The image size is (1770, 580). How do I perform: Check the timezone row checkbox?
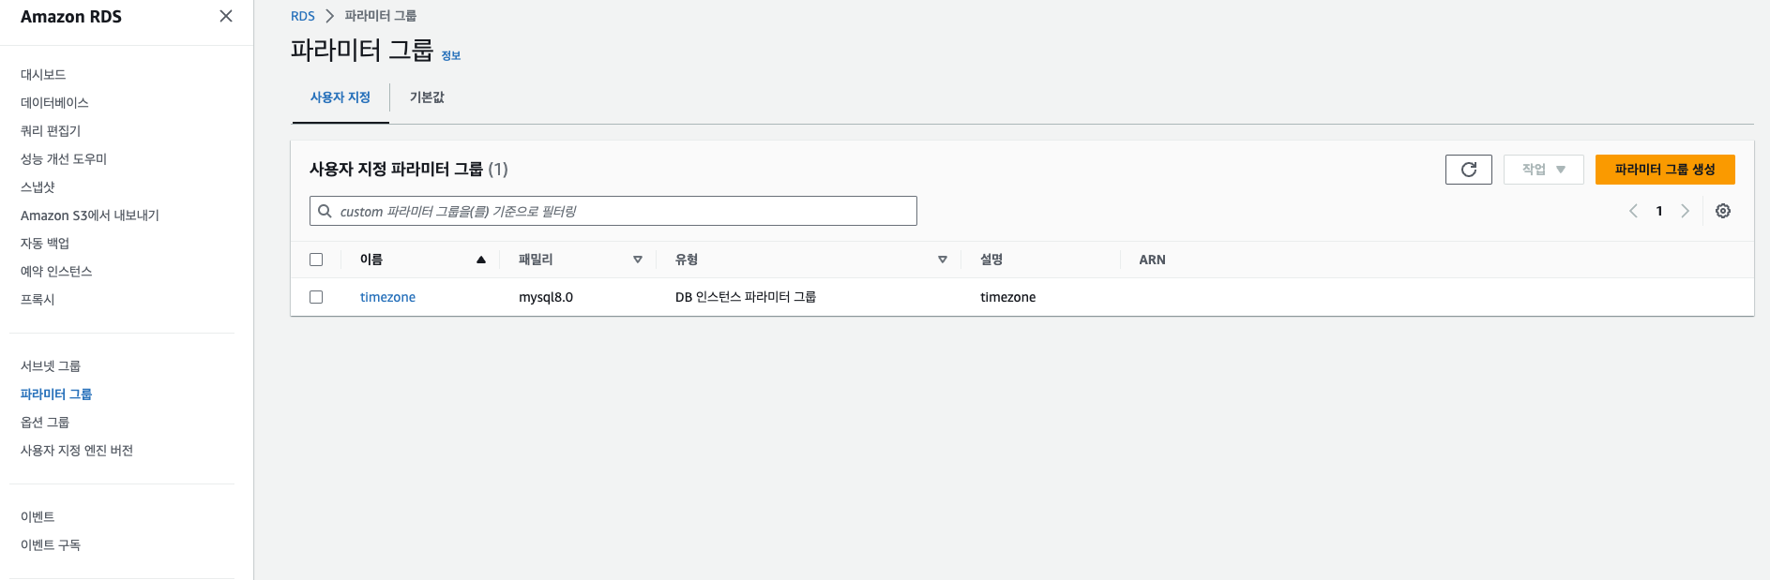point(316,297)
